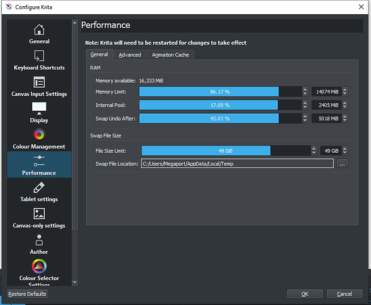The width and height of the screenshot is (371, 305).
Task: Increase 5018 MiB value with up arrow
Action: [345, 116]
